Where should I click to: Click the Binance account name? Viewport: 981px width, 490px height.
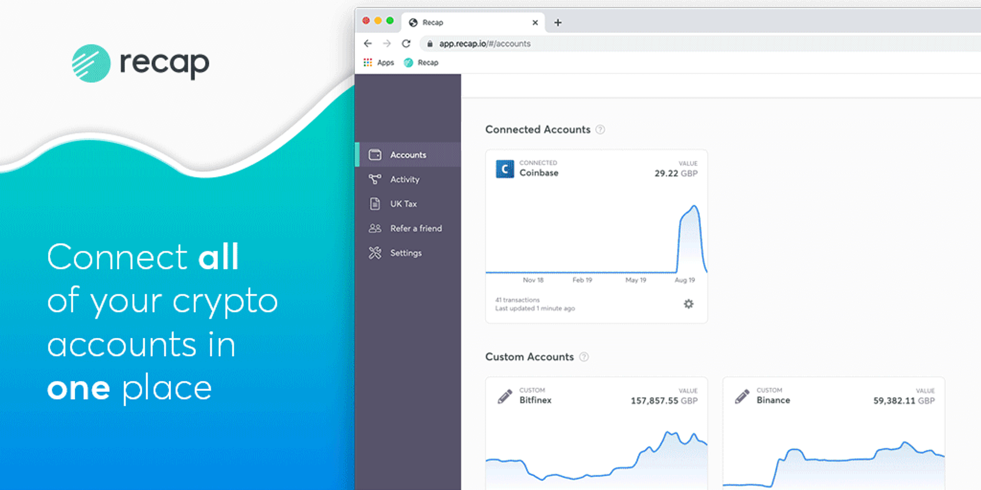tap(773, 400)
